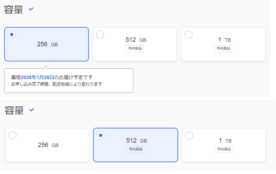Viewport: 276px width, 174px height.
Task: Click the 予約商品 badge under unselected 512 GB
Action: [135, 49]
